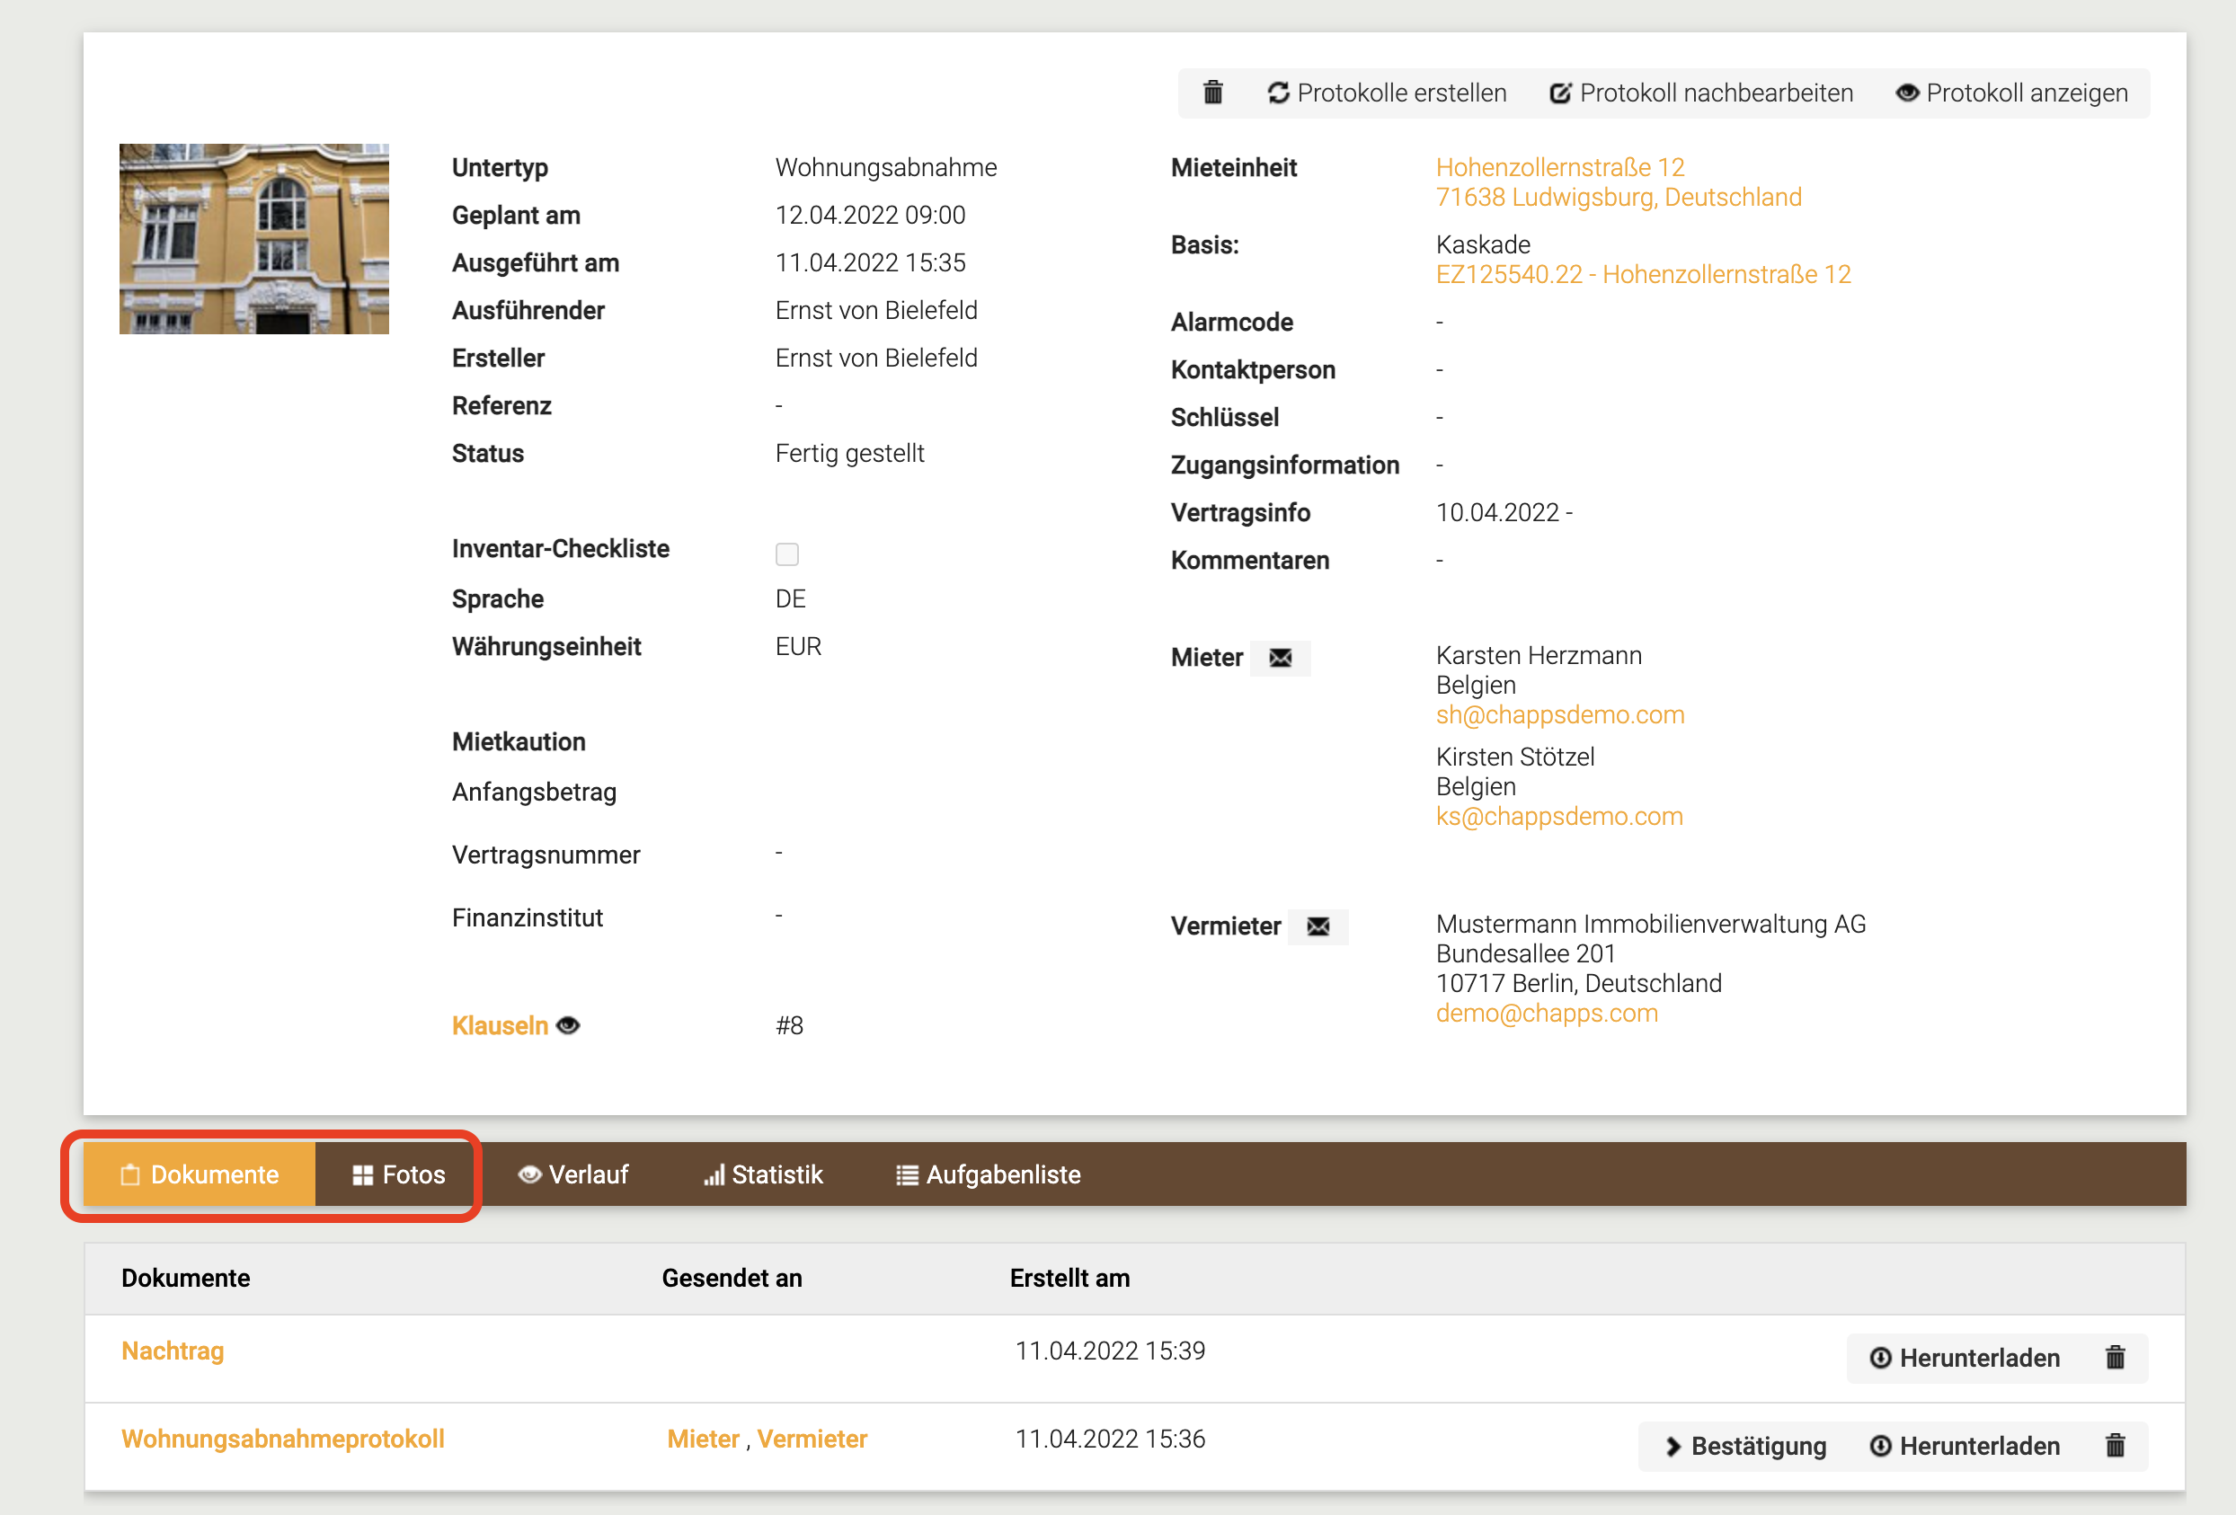Delete the Nachtrag document via trash icon
The image size is (2236, 1515).
click(2115, 1357)
